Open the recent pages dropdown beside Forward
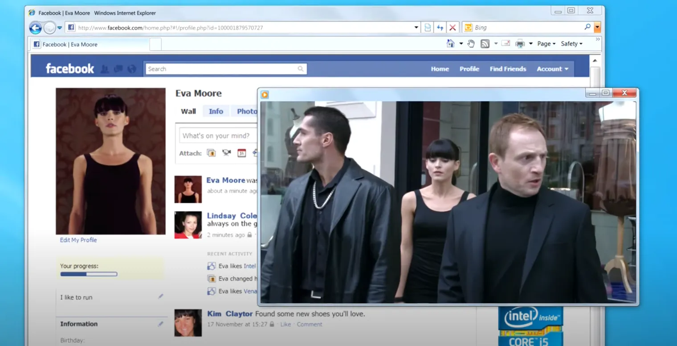 pyautogui.click(x=60, y=28)
